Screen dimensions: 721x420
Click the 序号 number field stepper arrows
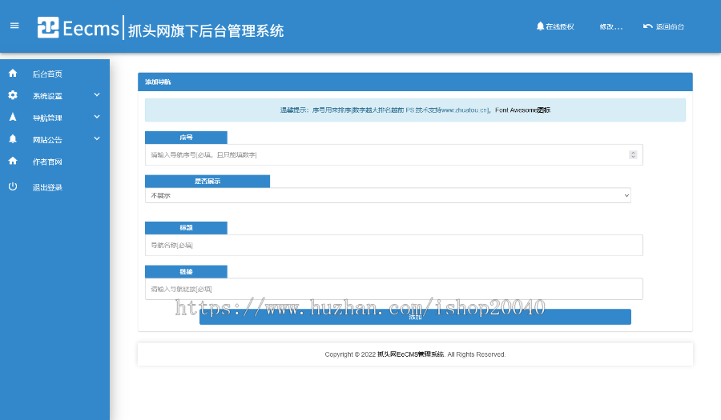tap(633, 154)
